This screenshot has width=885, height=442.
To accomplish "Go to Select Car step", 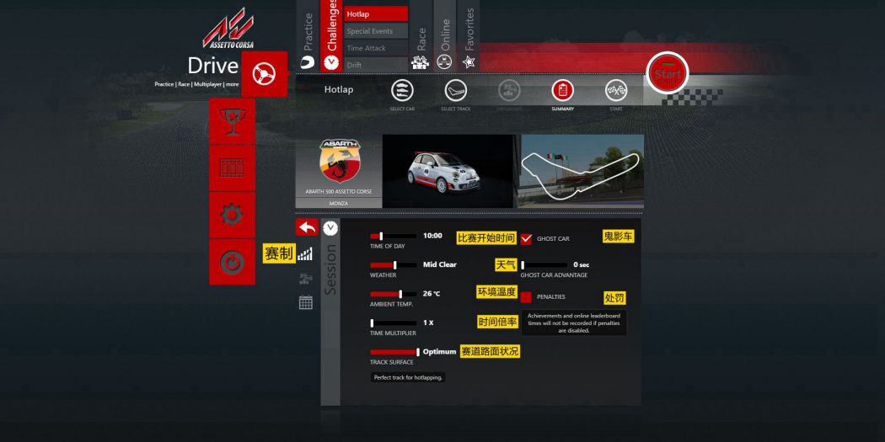I will pos(402,90).
